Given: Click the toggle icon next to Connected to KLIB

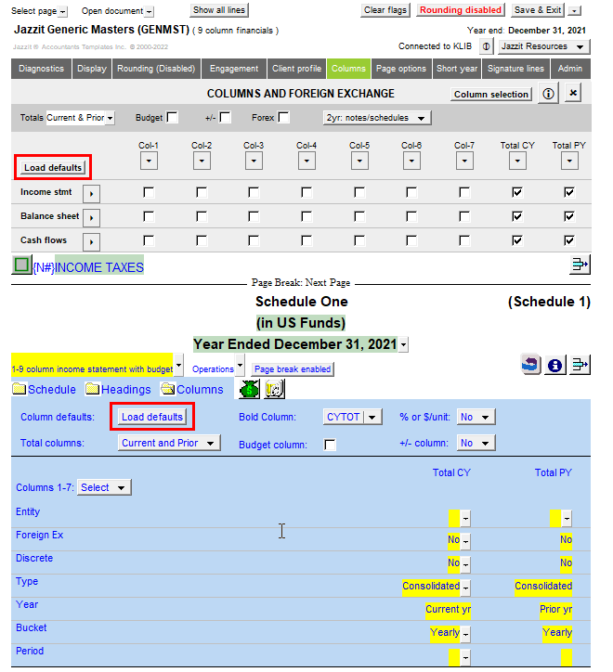Looking at the screenshot, I should click(486, 46).
